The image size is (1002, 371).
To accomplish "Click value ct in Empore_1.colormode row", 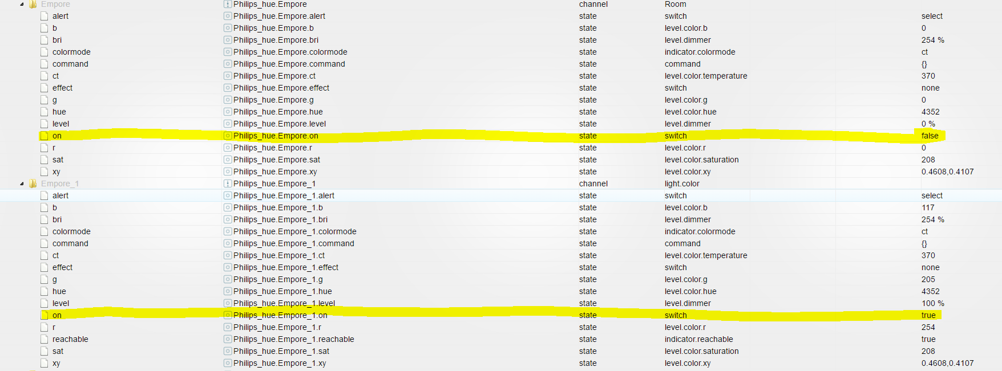I will (x=925, y=231).
